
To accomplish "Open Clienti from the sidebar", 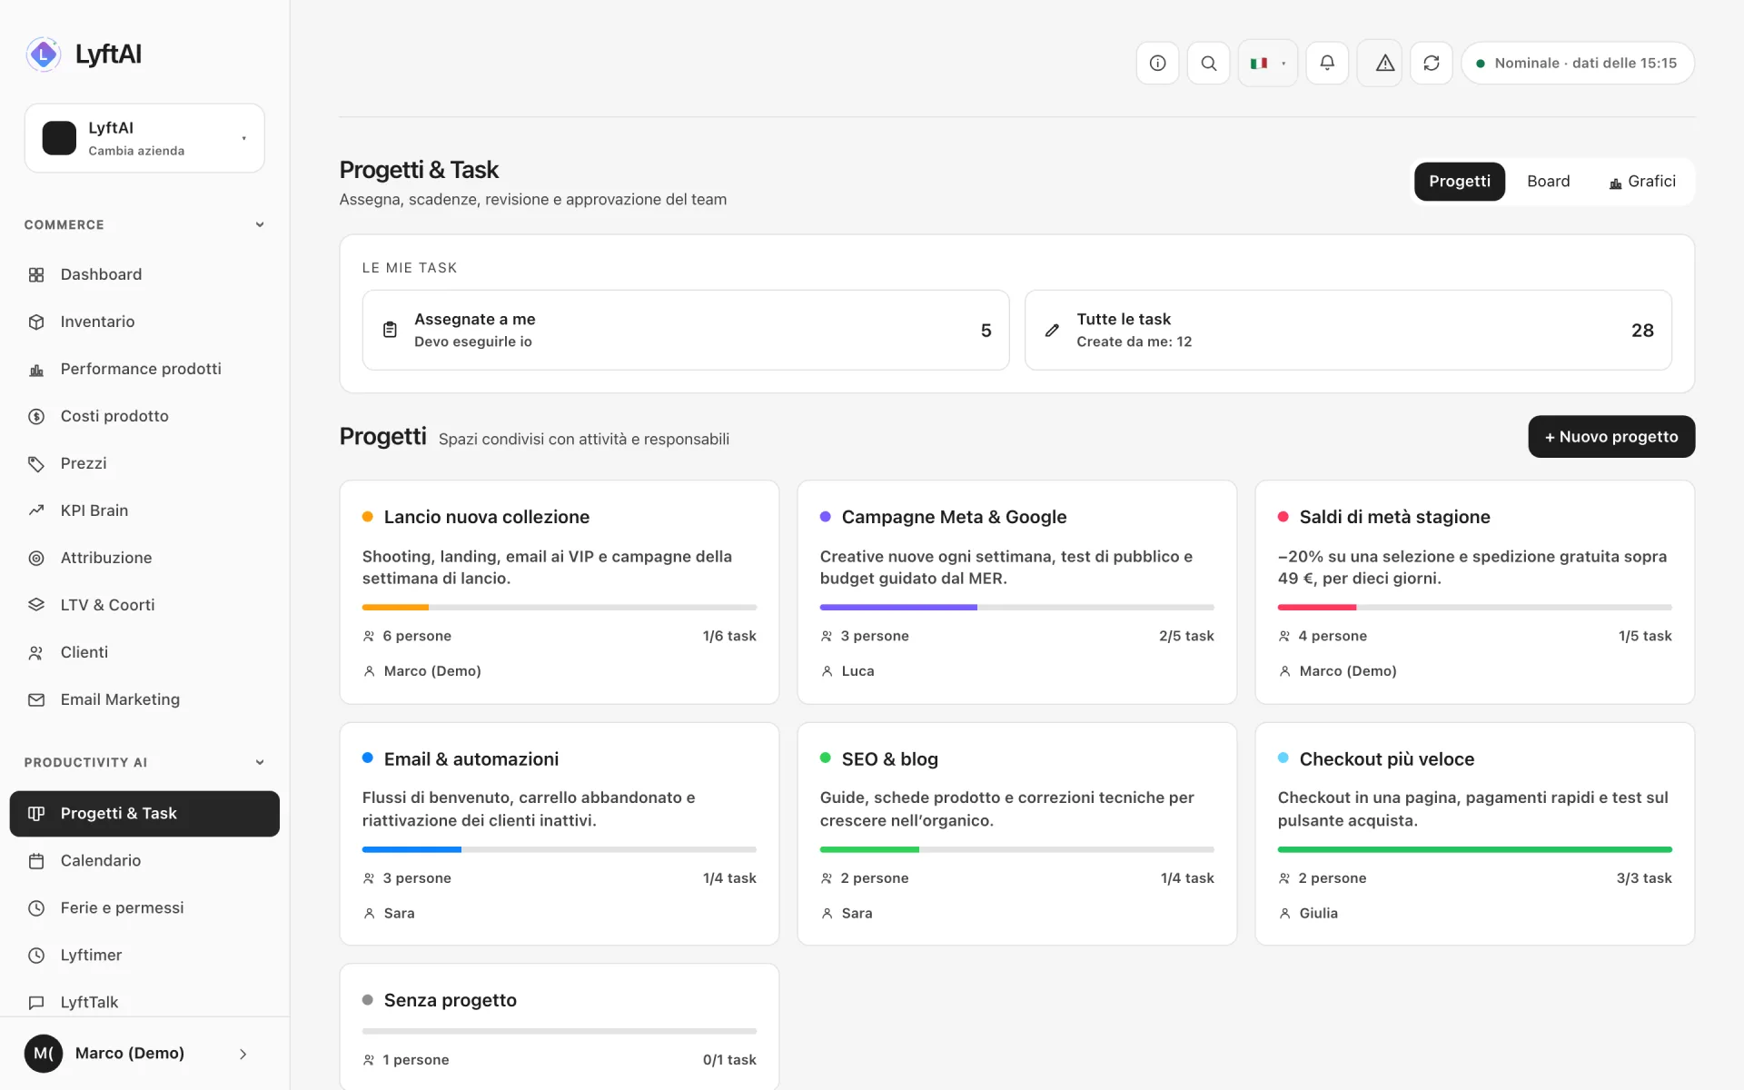I will pyautogui.click(x=144, y=652).
